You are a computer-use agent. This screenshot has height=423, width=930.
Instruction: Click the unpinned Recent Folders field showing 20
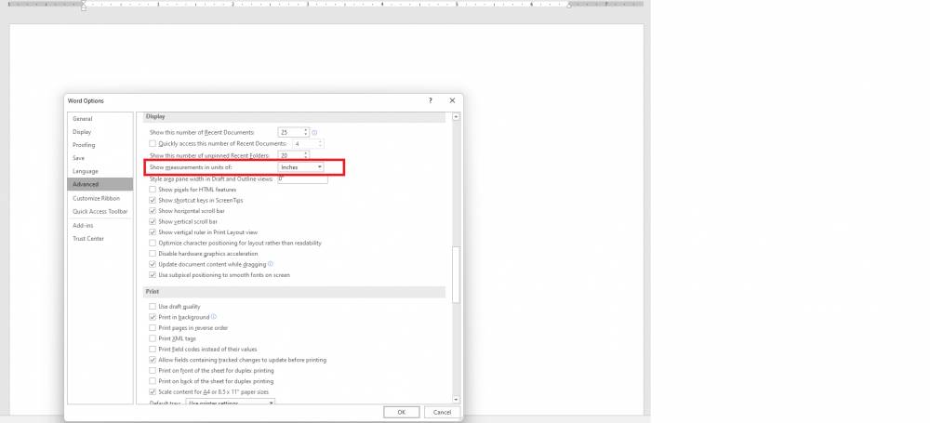click(x=290, y=155)
